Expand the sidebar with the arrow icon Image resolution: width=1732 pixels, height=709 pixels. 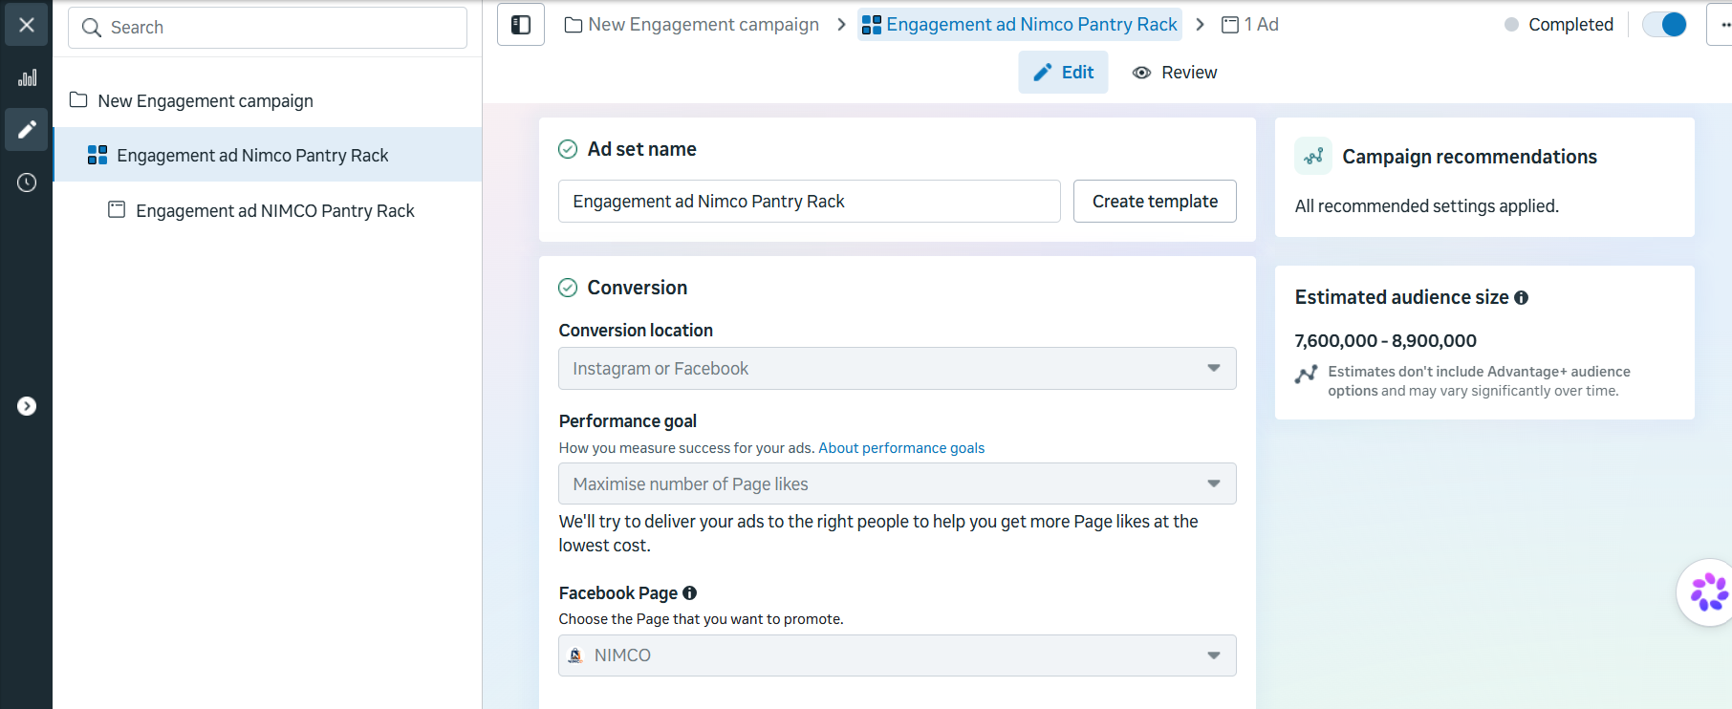(x=27, y=406)
